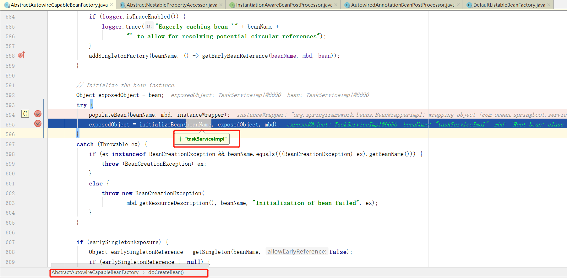Click null keyword on line 609

coord(194,262)
